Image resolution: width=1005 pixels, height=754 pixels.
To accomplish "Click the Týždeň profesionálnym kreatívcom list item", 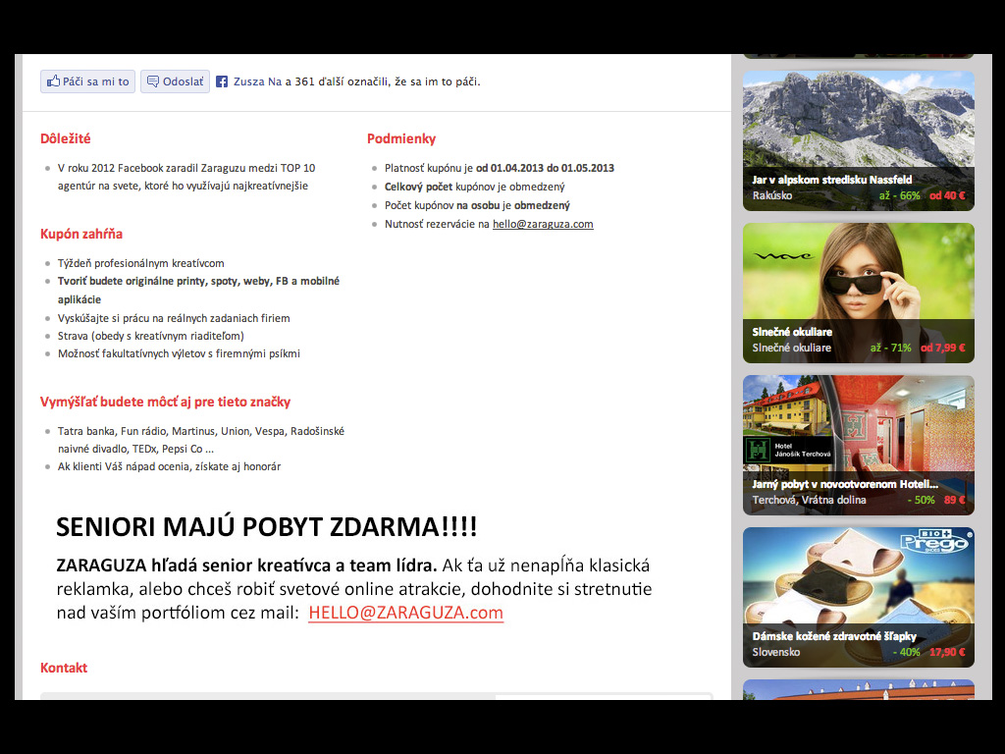I will (x=141, y=263).
